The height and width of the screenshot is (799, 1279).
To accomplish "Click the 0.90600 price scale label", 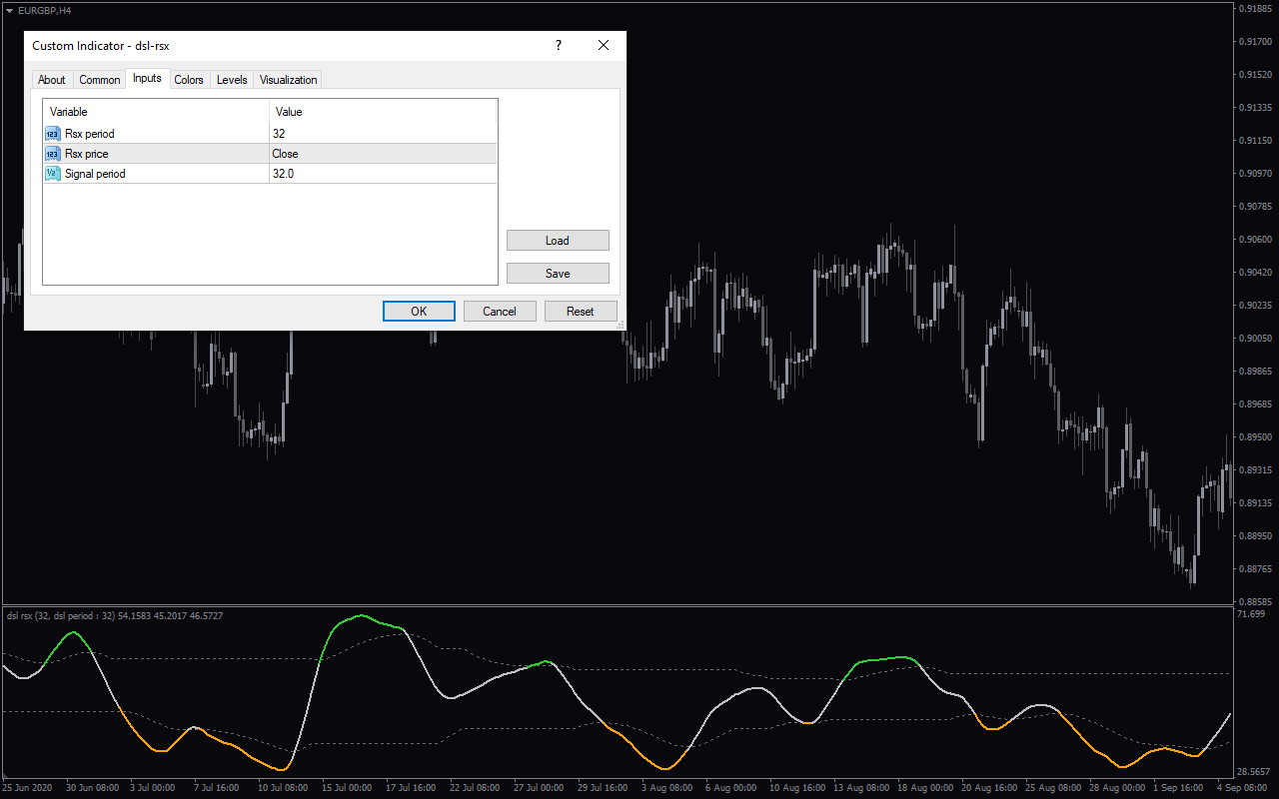I will pyautogui.click(x=1255, y=240).
